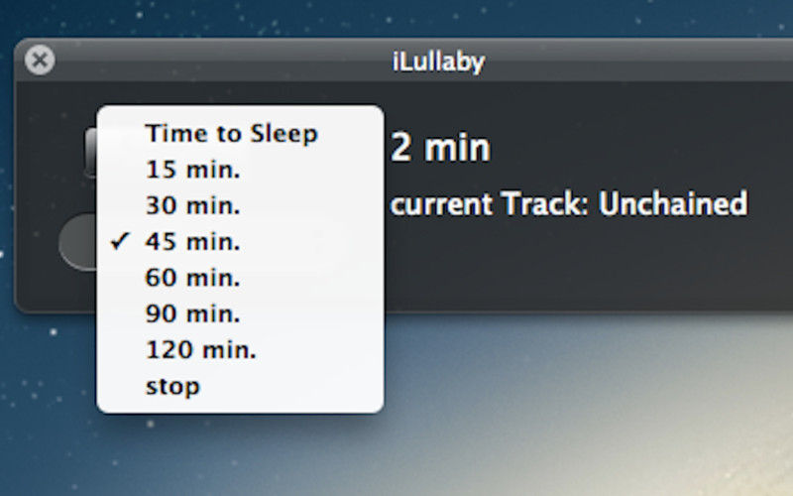Image resolution: width=793 pixels, height=496 pixels.
Task: Click the iLullaby window title text
Action: pos(438,62)
